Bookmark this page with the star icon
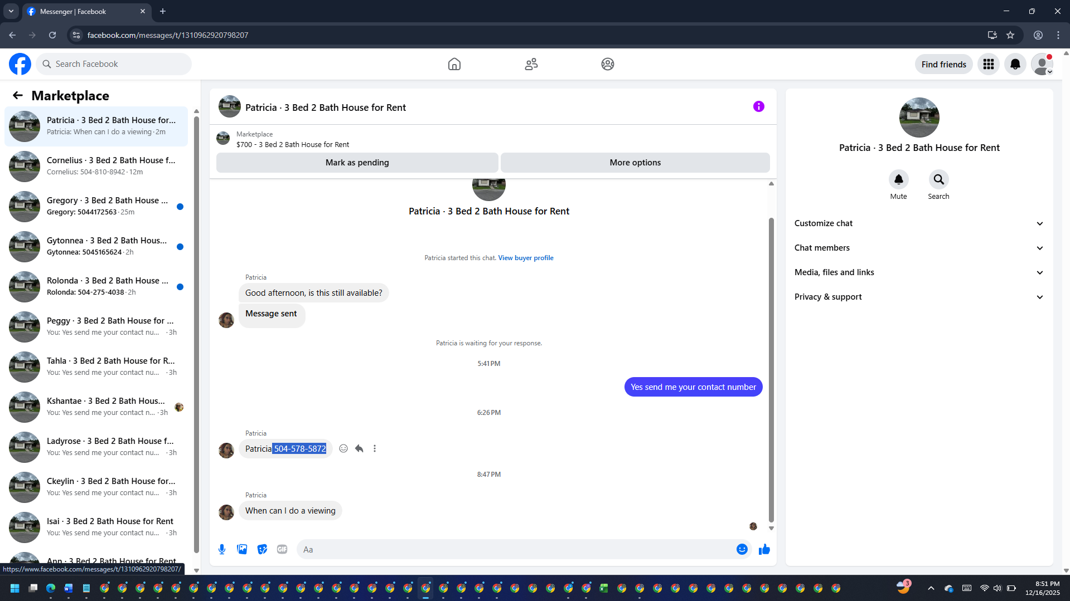Image resolution: width=1070 pixels, height=601 pixels. 1010,35
